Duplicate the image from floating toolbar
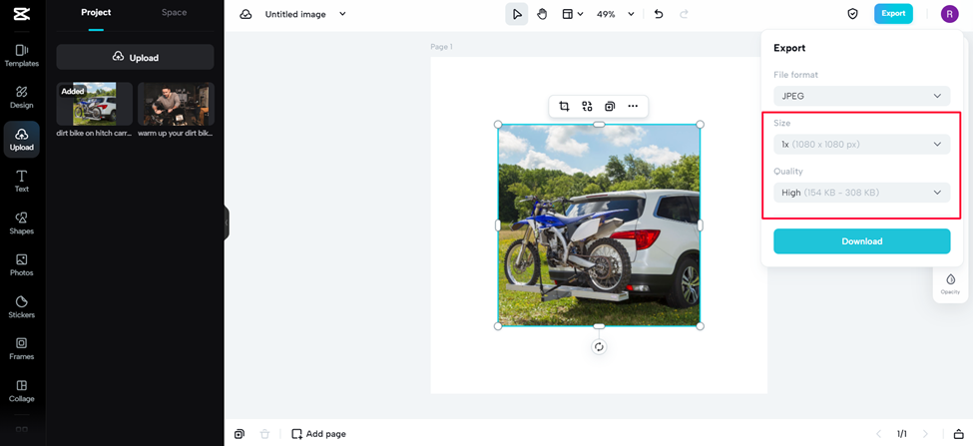 click(610, 106)
